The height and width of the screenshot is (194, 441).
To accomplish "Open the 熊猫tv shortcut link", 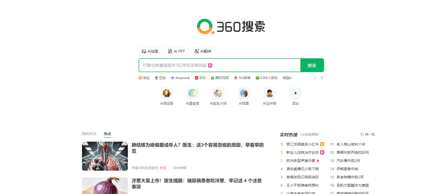I will (x=287, y=78).
